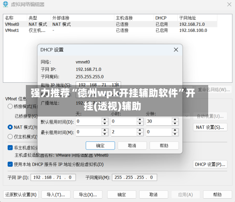
Task: Decrease 默认租用时间 days value
Action: (105, 124)
